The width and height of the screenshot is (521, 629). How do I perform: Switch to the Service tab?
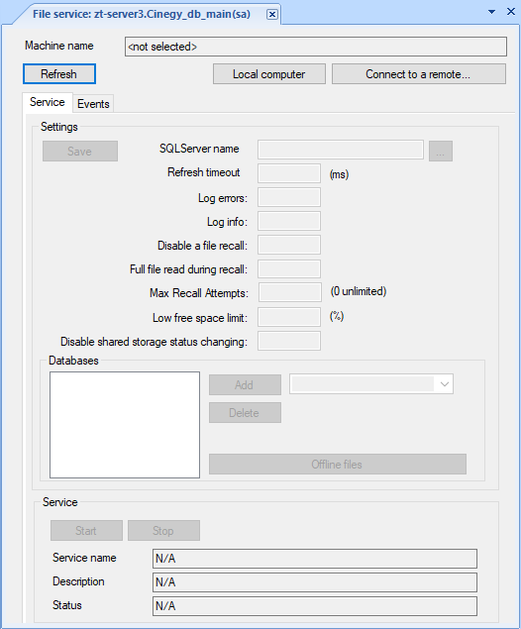coord(48,102)
